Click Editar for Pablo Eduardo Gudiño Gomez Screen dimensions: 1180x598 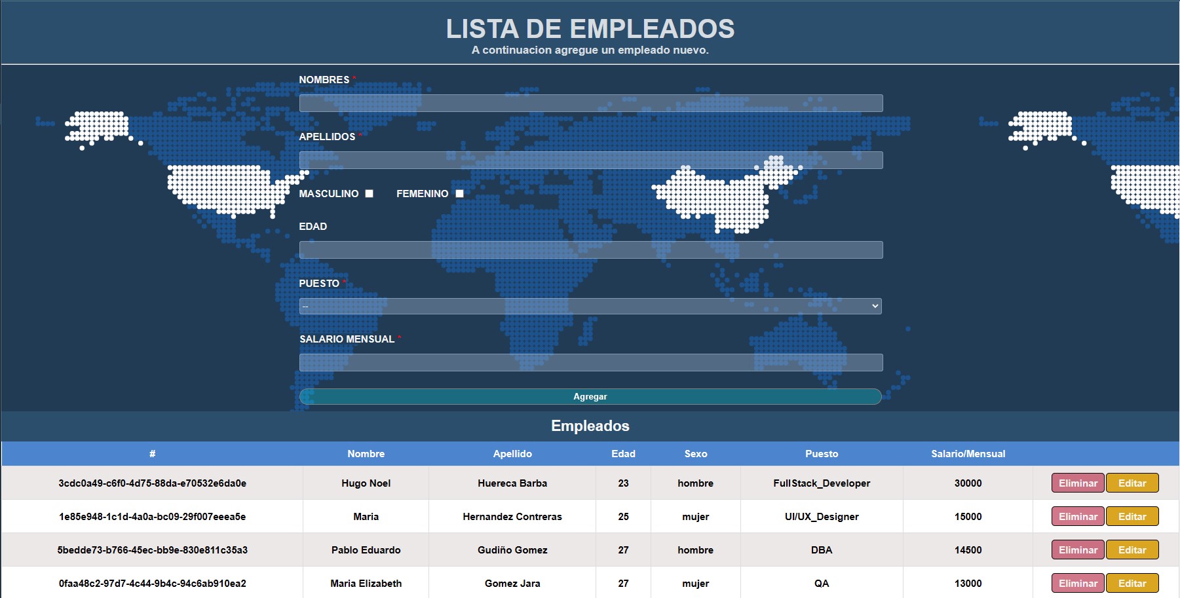[1133, 550]
